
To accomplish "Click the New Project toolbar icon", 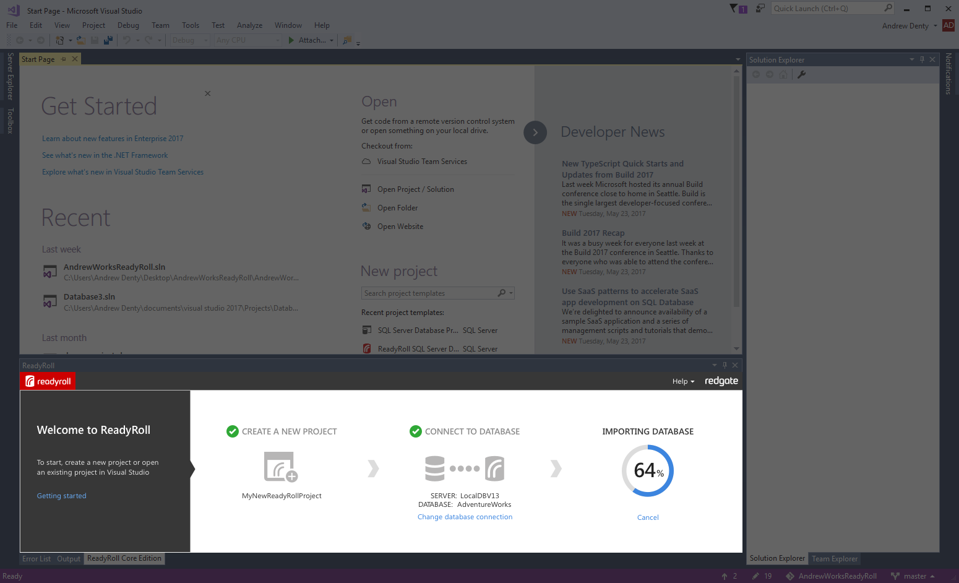I will click(x=59, y=40).
